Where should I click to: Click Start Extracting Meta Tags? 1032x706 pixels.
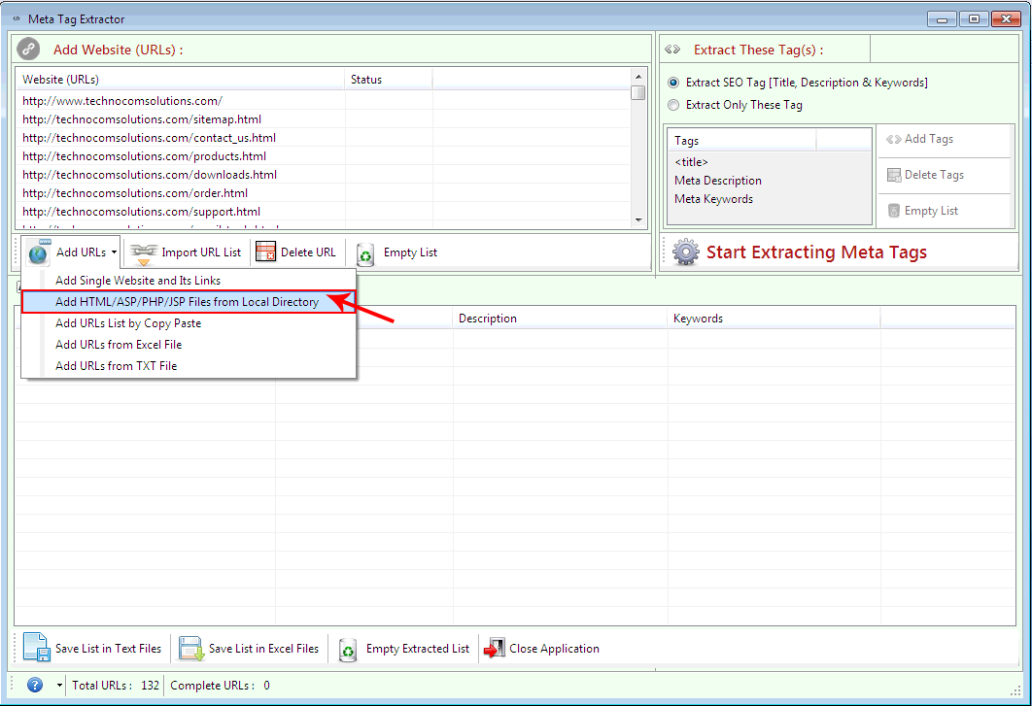816,252
